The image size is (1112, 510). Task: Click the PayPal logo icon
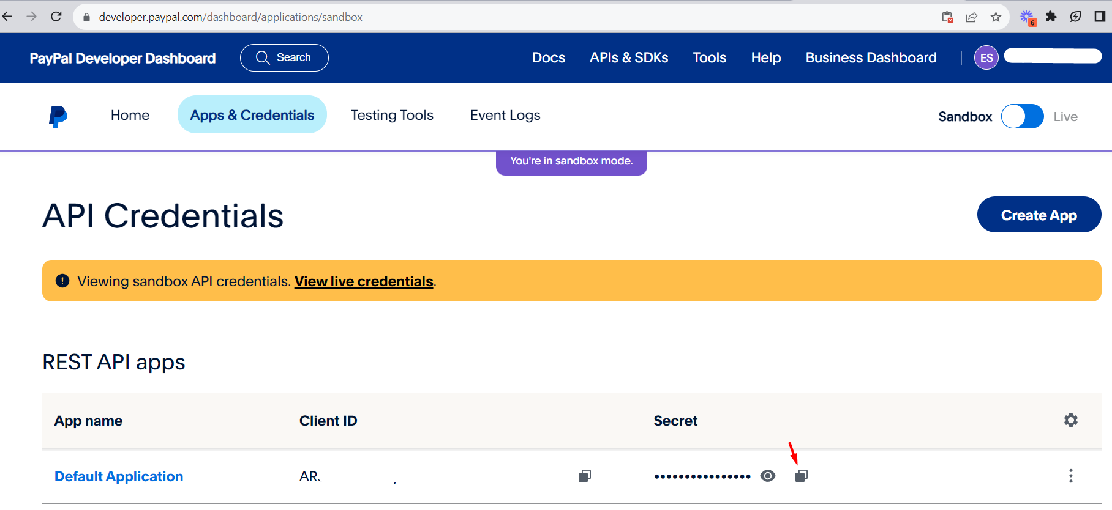pyautogui.click(x=58, y=116)
